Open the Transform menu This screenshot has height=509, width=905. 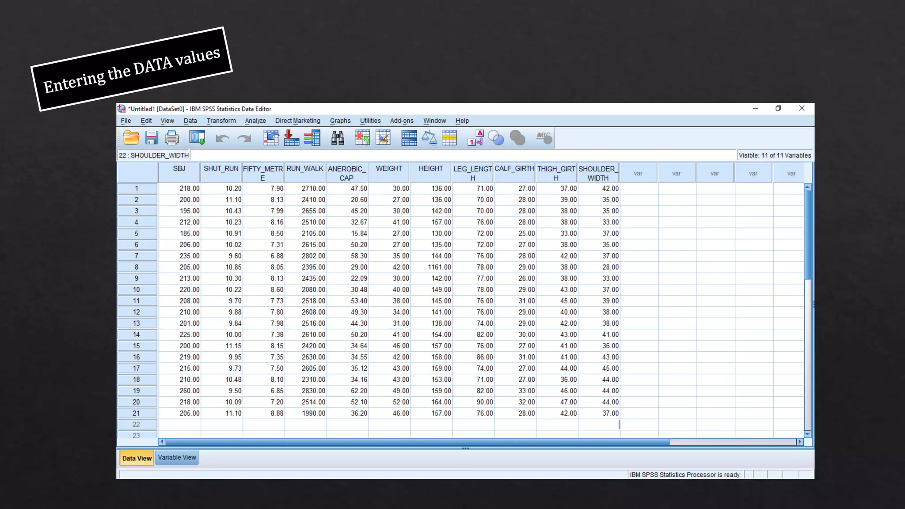(221, 121)
